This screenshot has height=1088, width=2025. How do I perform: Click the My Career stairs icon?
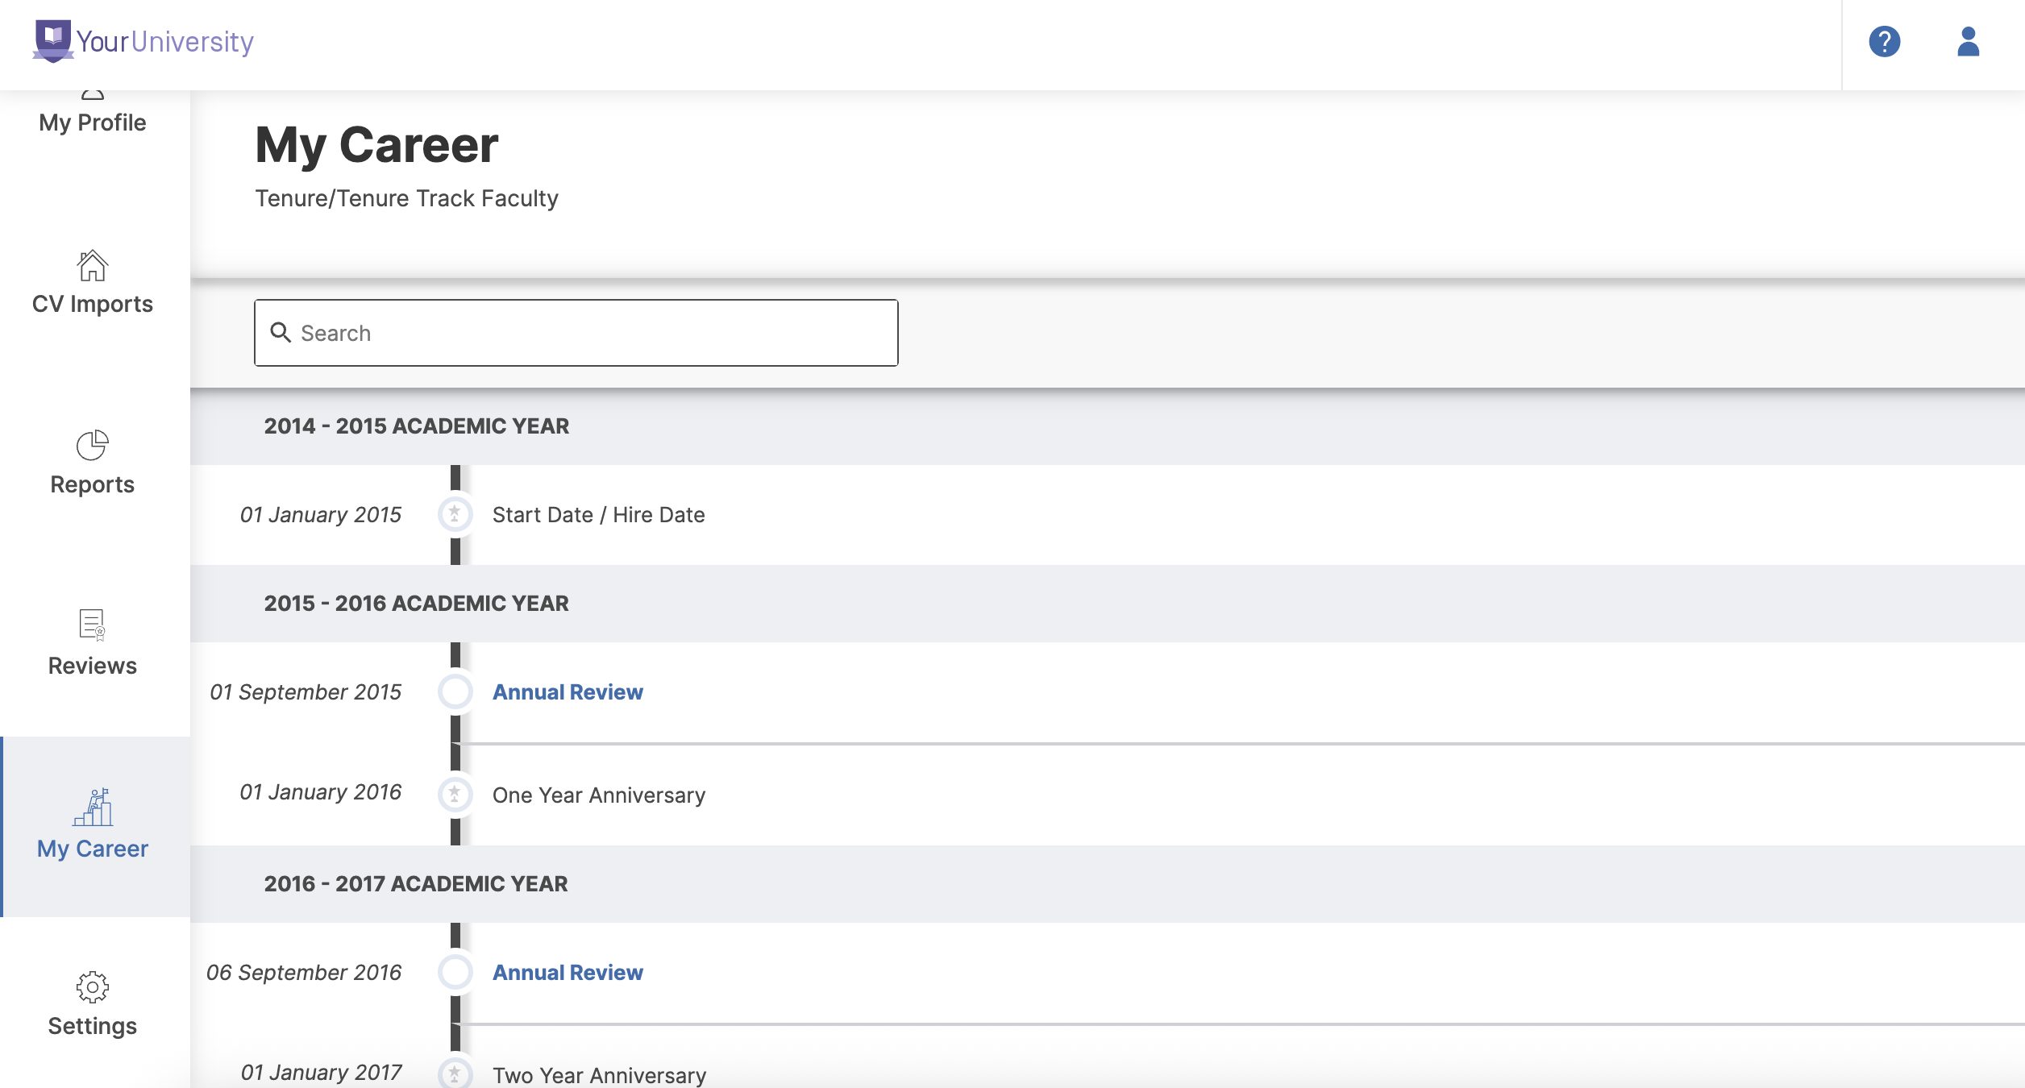click(93, 807)
